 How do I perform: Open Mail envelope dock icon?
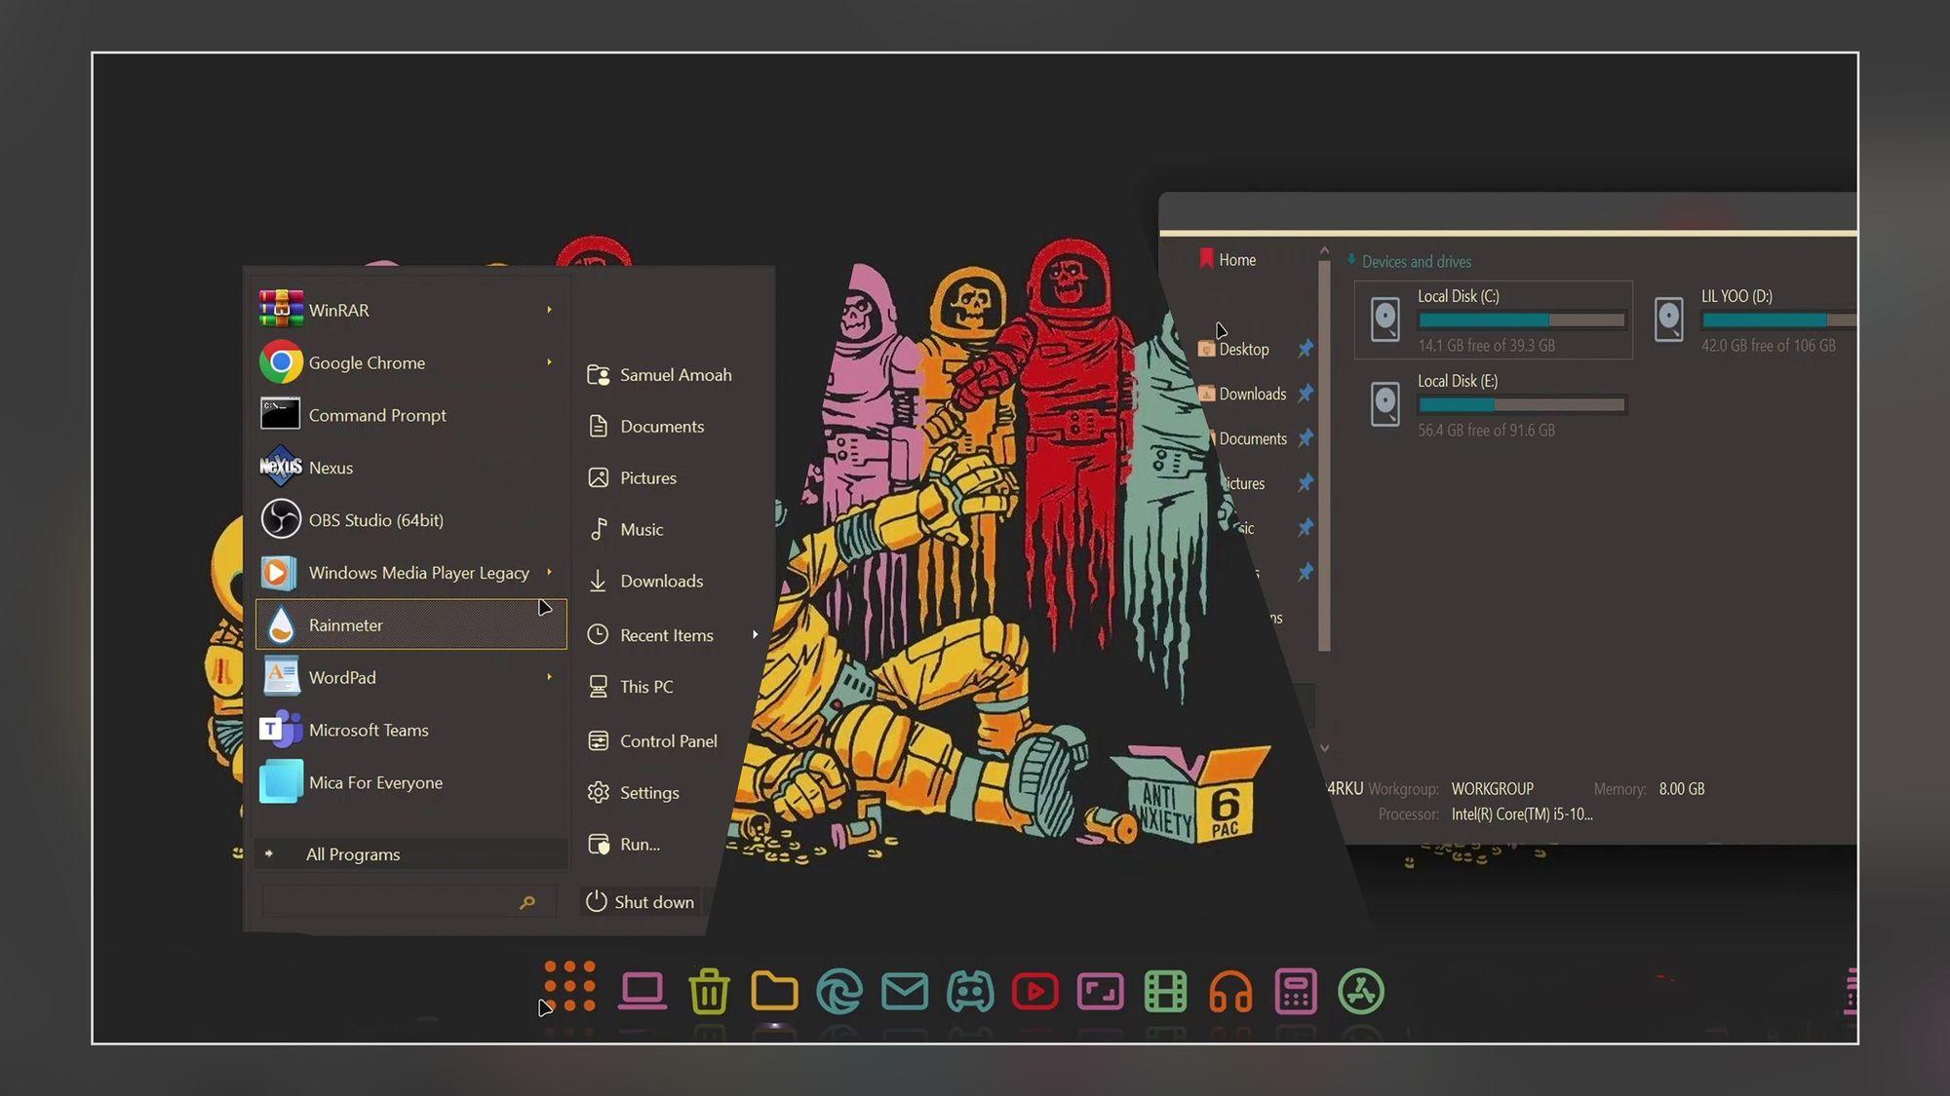click(905, 991)
